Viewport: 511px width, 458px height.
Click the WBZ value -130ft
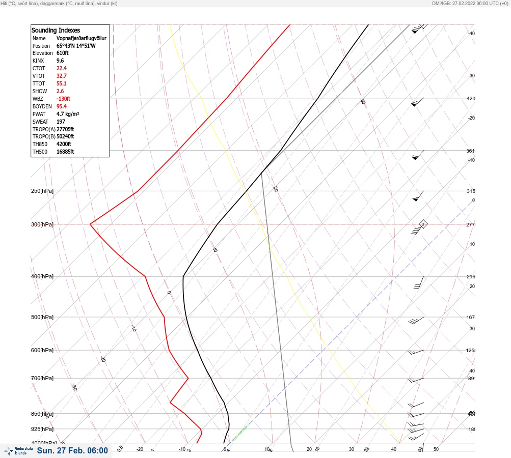pyautogui.click(x=63, y=99)
